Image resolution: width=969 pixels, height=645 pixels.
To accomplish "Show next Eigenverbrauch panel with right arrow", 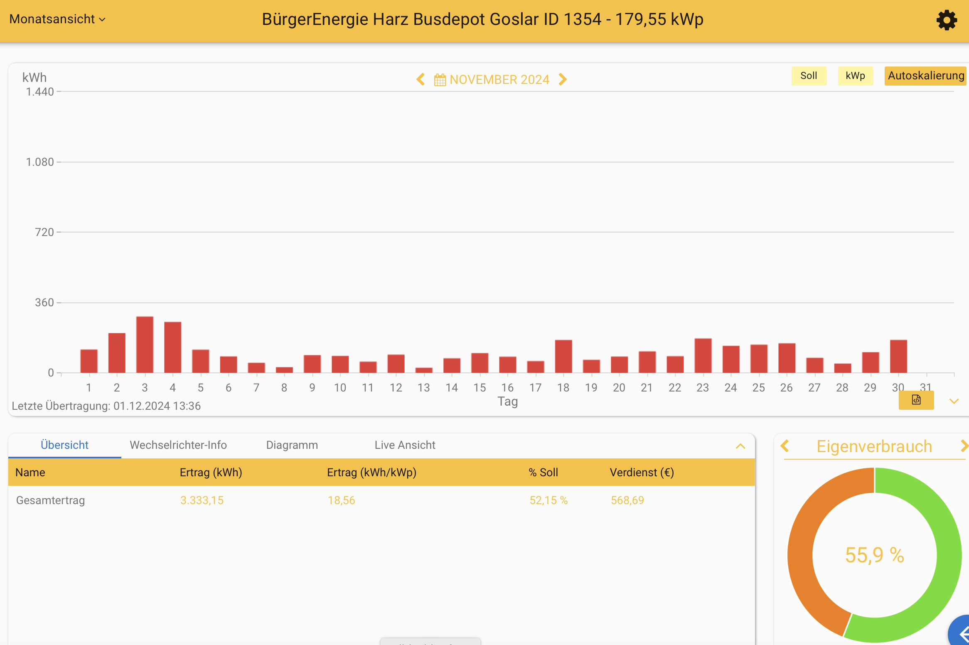I will pyautogui.click(x=964, y=446).
